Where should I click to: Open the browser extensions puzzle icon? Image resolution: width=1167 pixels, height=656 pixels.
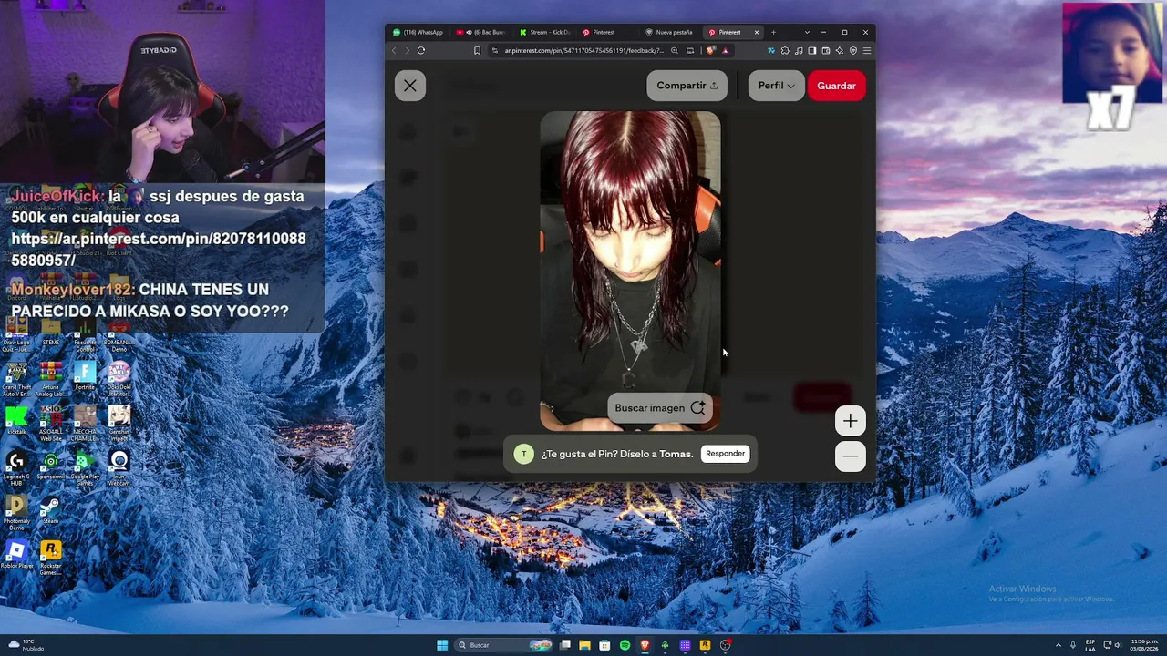tap(784, 51)
